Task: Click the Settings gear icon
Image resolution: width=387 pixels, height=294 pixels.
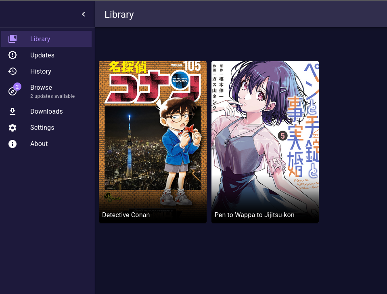Action: pyautogui.click(x=13, y=127)
